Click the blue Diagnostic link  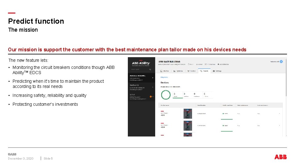tap(164, 77)
